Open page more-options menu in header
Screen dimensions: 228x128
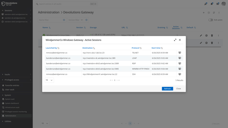pyautogui.click(x=219, y=13)
